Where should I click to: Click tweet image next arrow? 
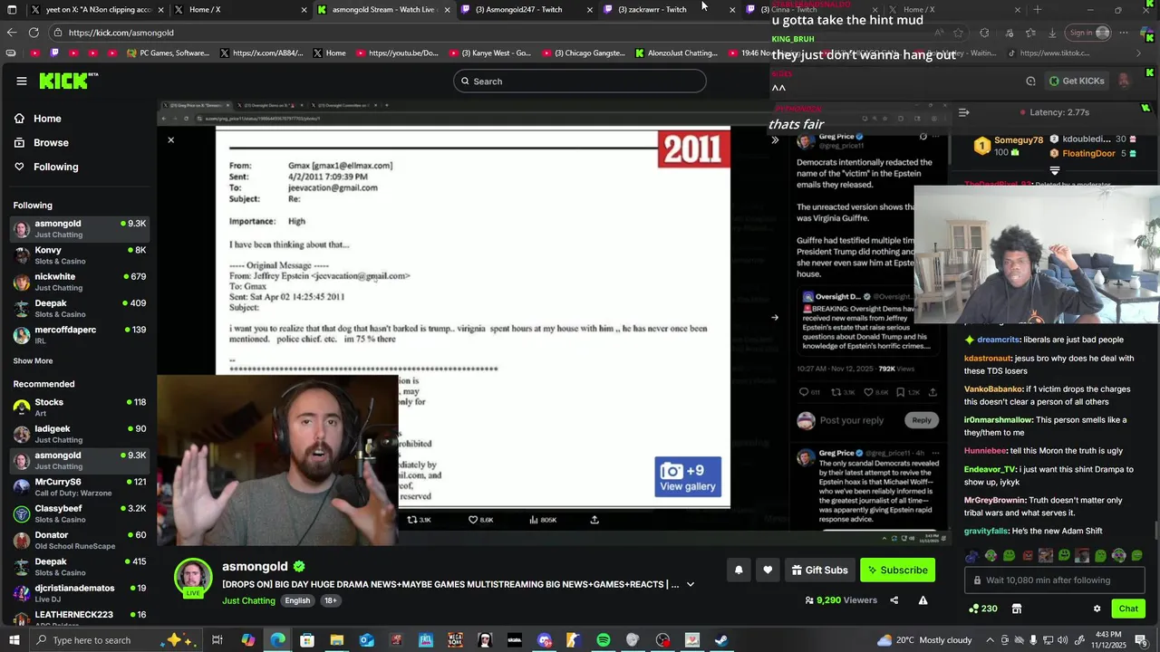click(774, 318)
